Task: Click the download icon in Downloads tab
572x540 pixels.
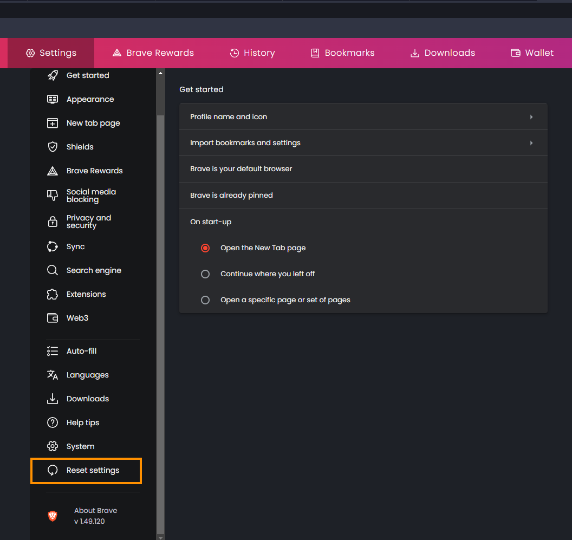Action: [415, 53]
